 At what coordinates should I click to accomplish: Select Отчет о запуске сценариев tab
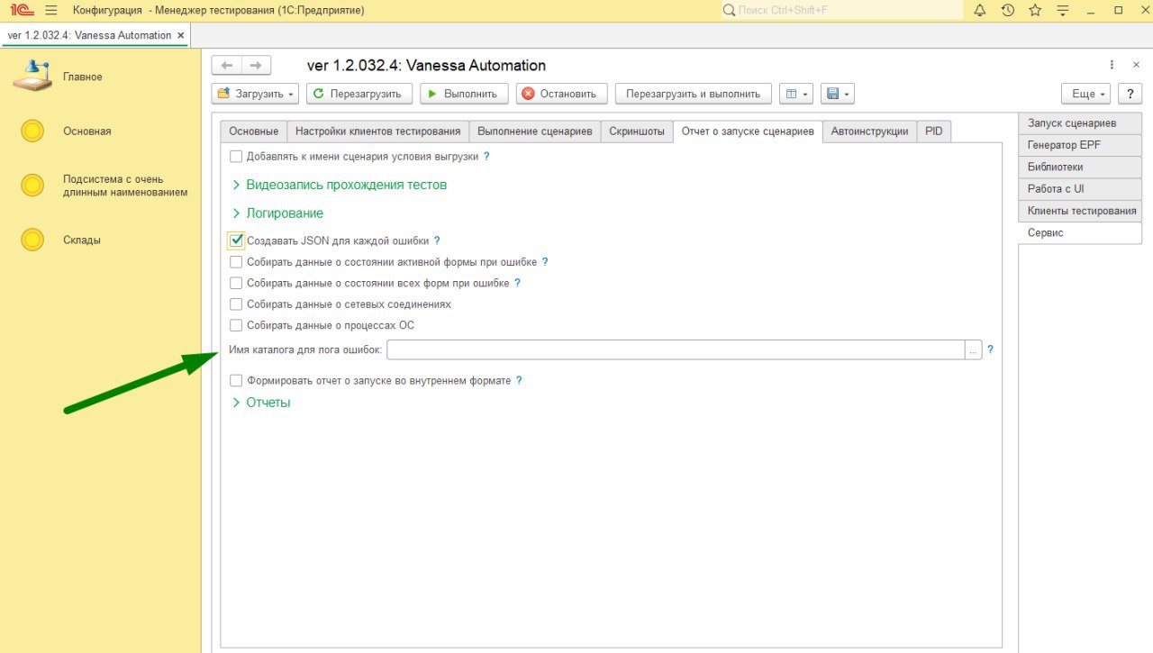click(748, 132)
